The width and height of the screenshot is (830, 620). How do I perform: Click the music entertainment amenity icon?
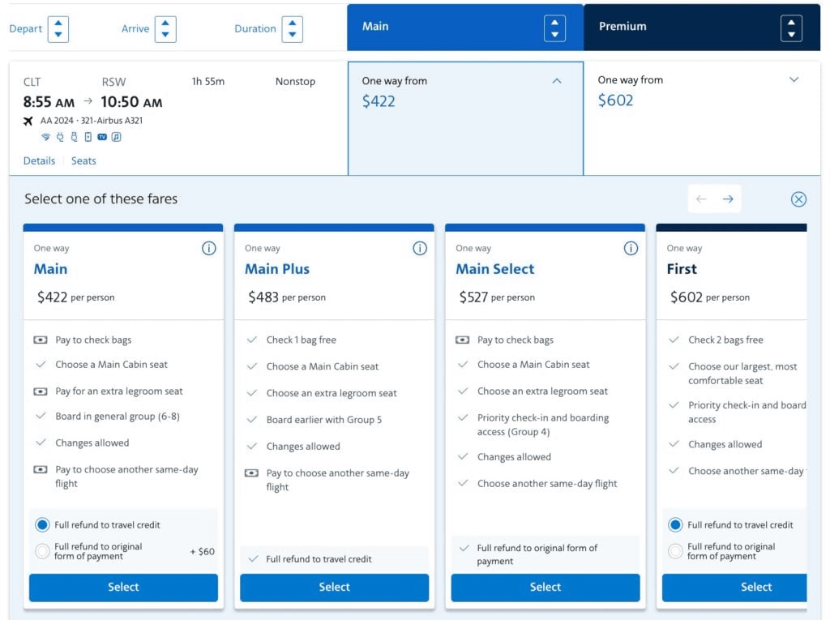pyautogui.click(x=117, y=137)
